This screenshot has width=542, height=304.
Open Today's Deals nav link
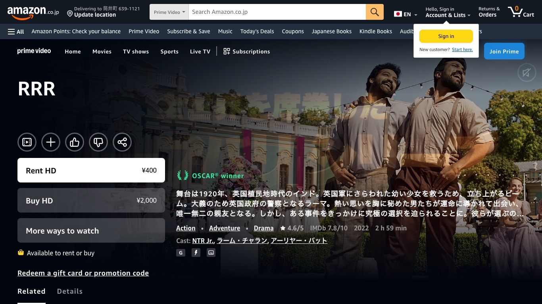coord(257,31)
